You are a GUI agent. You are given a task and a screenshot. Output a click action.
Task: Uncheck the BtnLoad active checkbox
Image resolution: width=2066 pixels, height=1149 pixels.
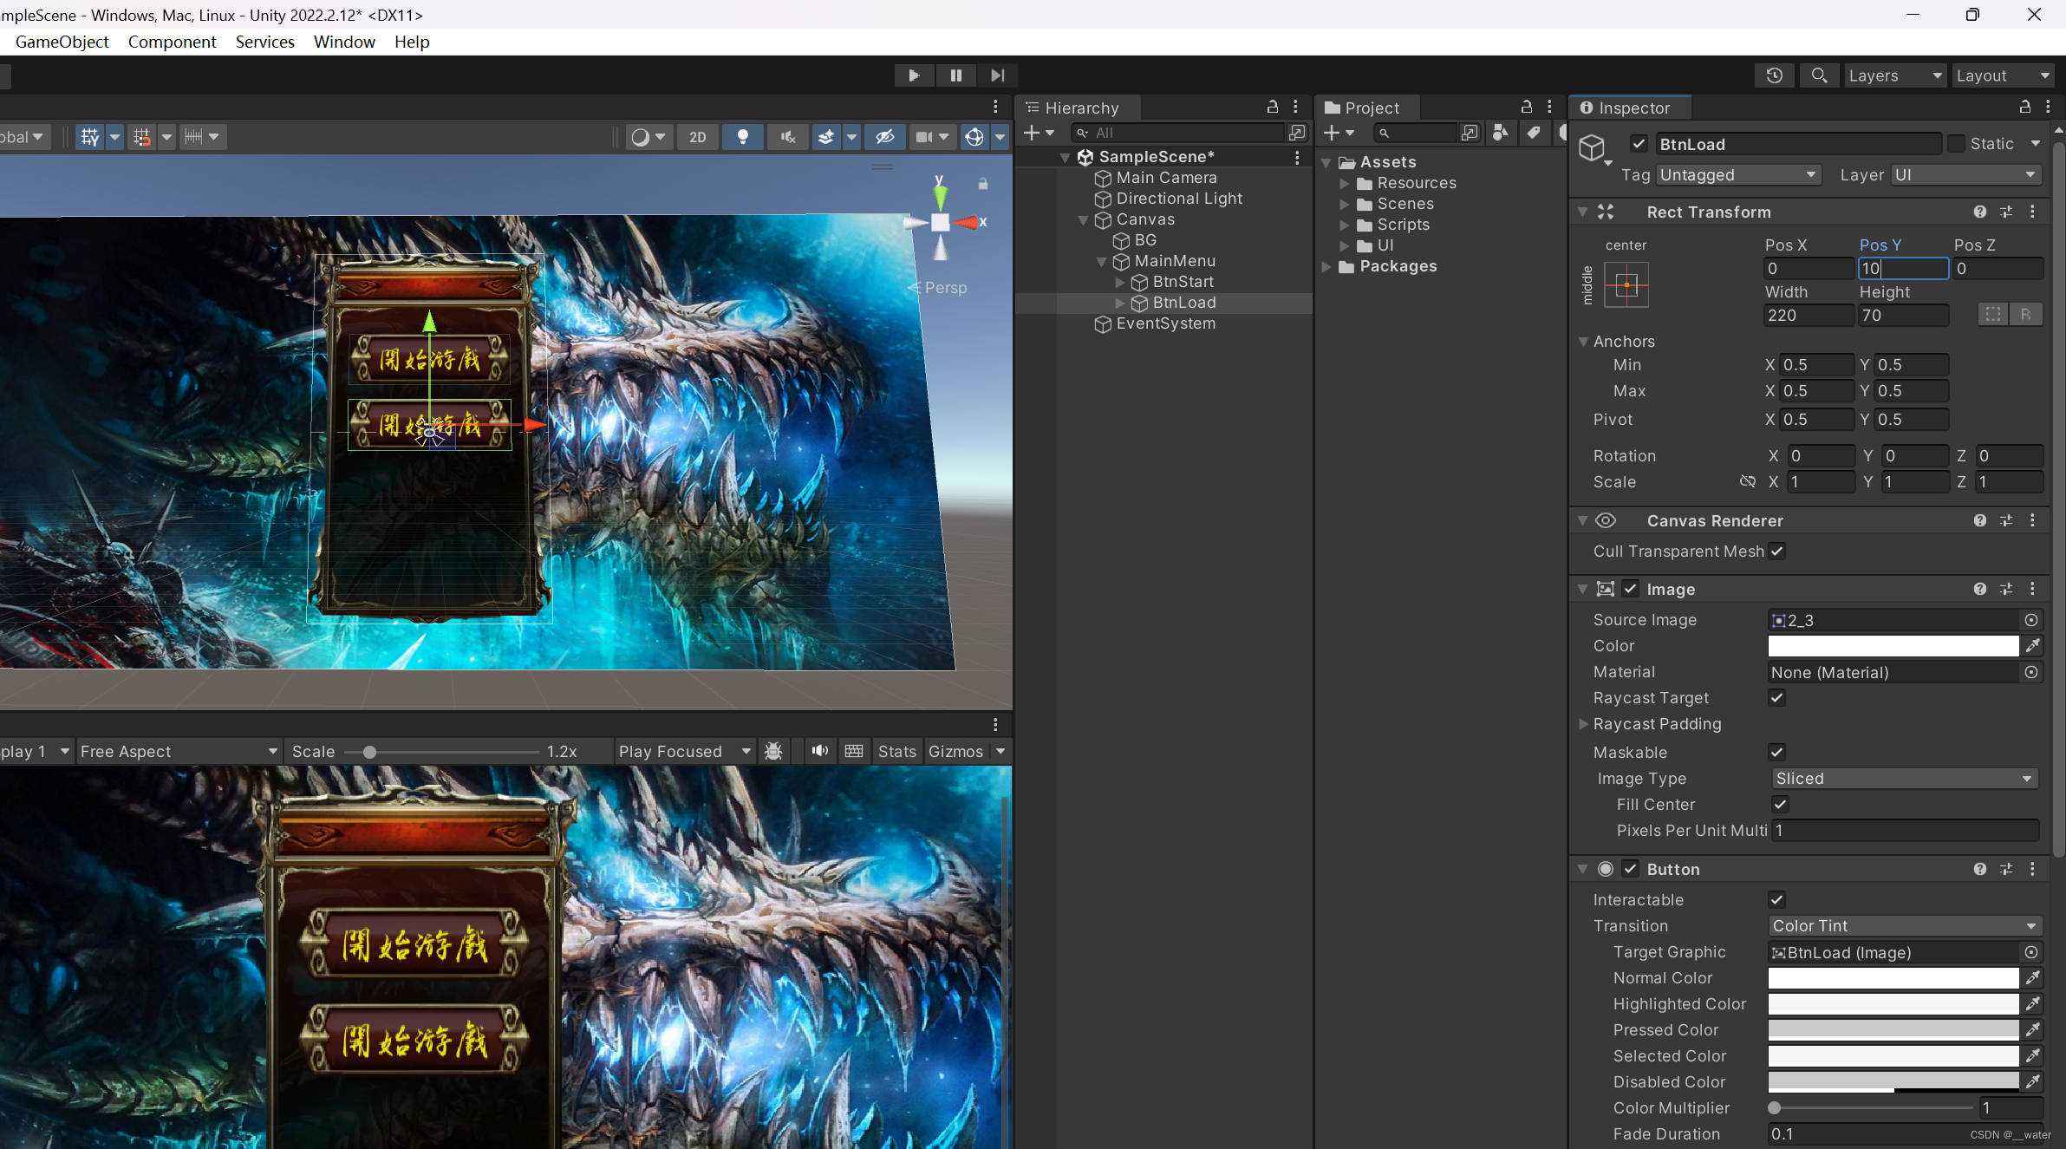(1639, 145)
